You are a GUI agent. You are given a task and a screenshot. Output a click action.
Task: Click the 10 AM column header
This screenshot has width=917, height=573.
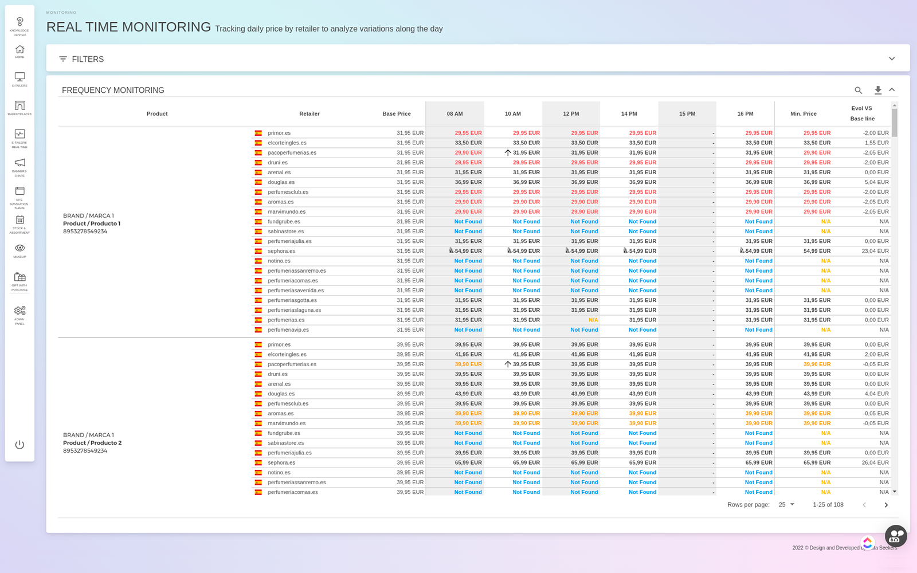pyautogui.click(x=513, y=113)
